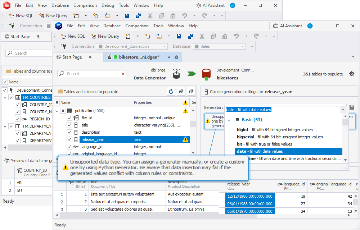Screen dimensions: 360x230
Task: Toggle the film_id column checkbox
Action: tap(69, 118)
